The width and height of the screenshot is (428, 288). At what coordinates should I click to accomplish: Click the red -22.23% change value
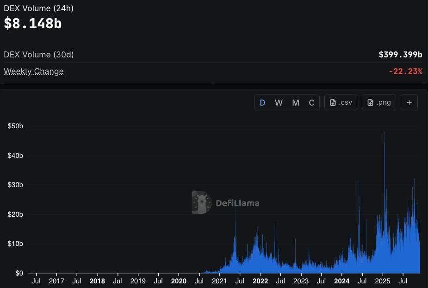(x=405, y=71)
